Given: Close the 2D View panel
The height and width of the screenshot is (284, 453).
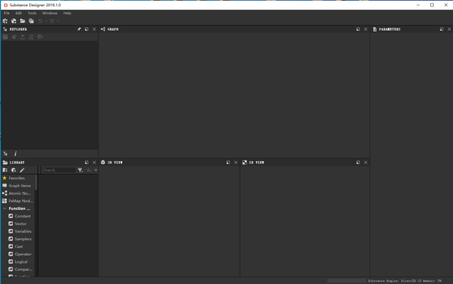Looking at the screenshot, I should point(366,162).
